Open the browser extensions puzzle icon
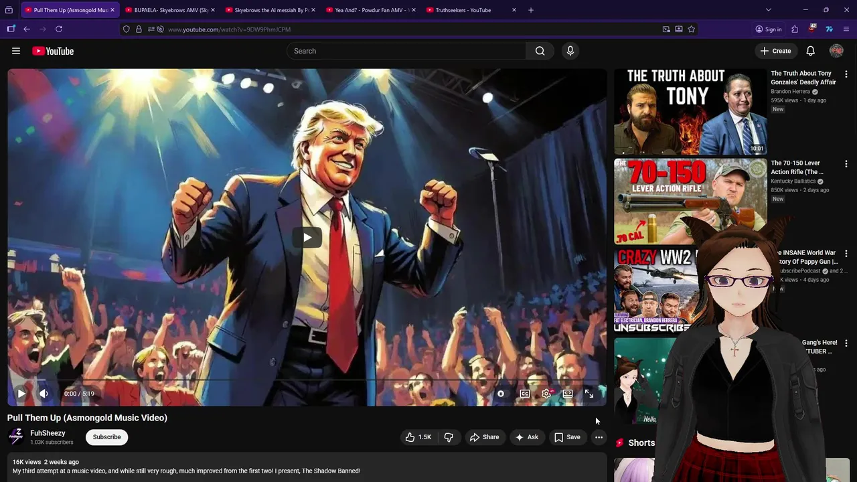This screenshot has width=857, height=482. pos(795,29)
